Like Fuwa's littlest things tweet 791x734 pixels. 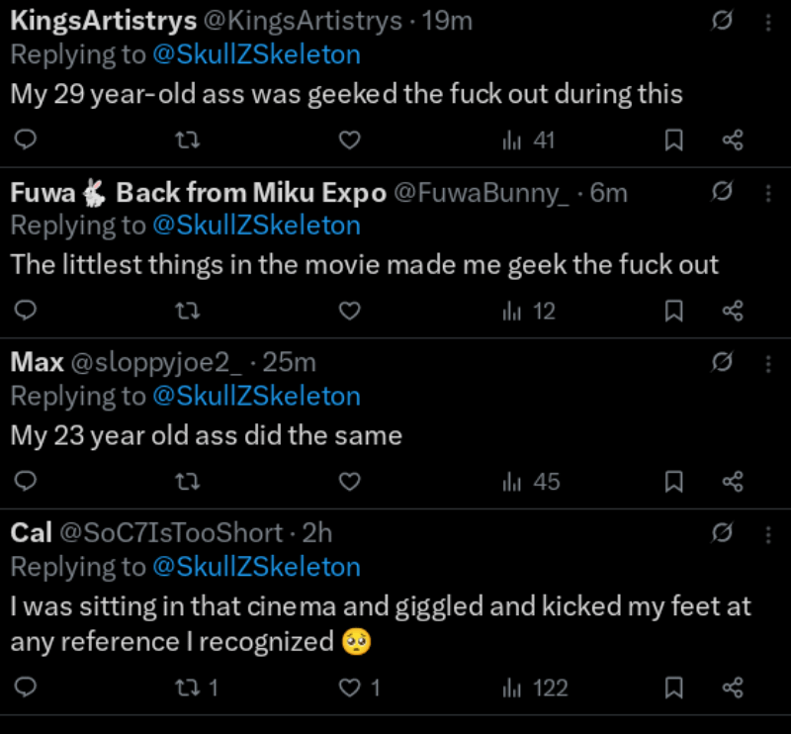click(349, 312)
